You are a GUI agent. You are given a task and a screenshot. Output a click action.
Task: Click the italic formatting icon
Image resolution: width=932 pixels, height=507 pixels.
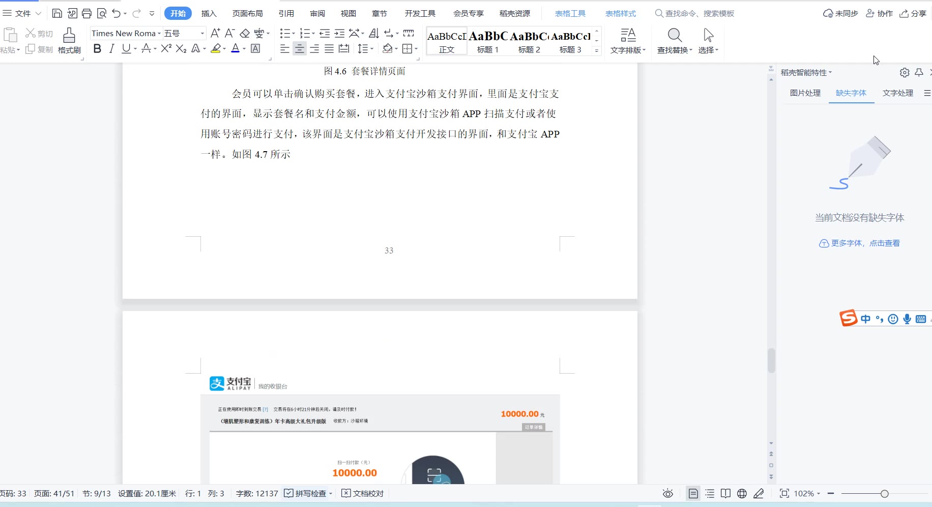pyautogui.click(x=111, y=49)
